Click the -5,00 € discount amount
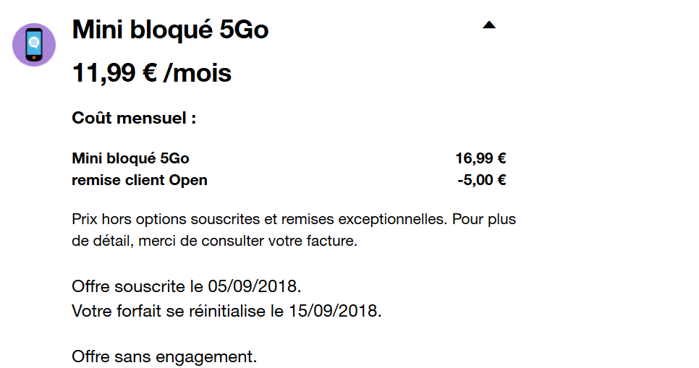Screen dimensions: 699x368 coord(481,180)
